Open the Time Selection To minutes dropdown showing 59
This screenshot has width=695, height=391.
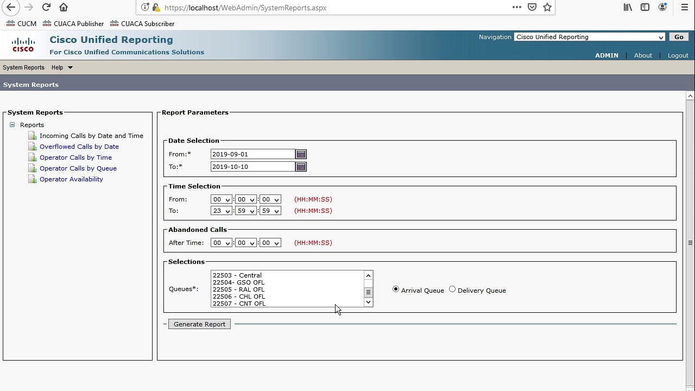point(245,211)
